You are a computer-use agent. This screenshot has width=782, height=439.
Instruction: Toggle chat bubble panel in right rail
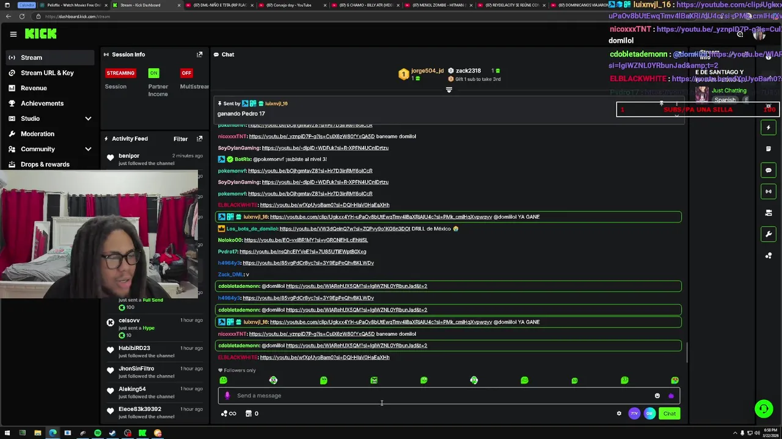(x=769, y=170)
